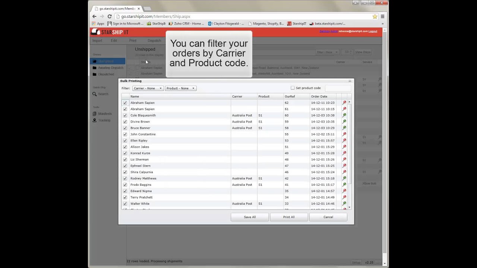The width and height of the screenshot is (477, 268).
Task: Open the Apps bookmarks shortcut
Action: [x=98, y=23]
